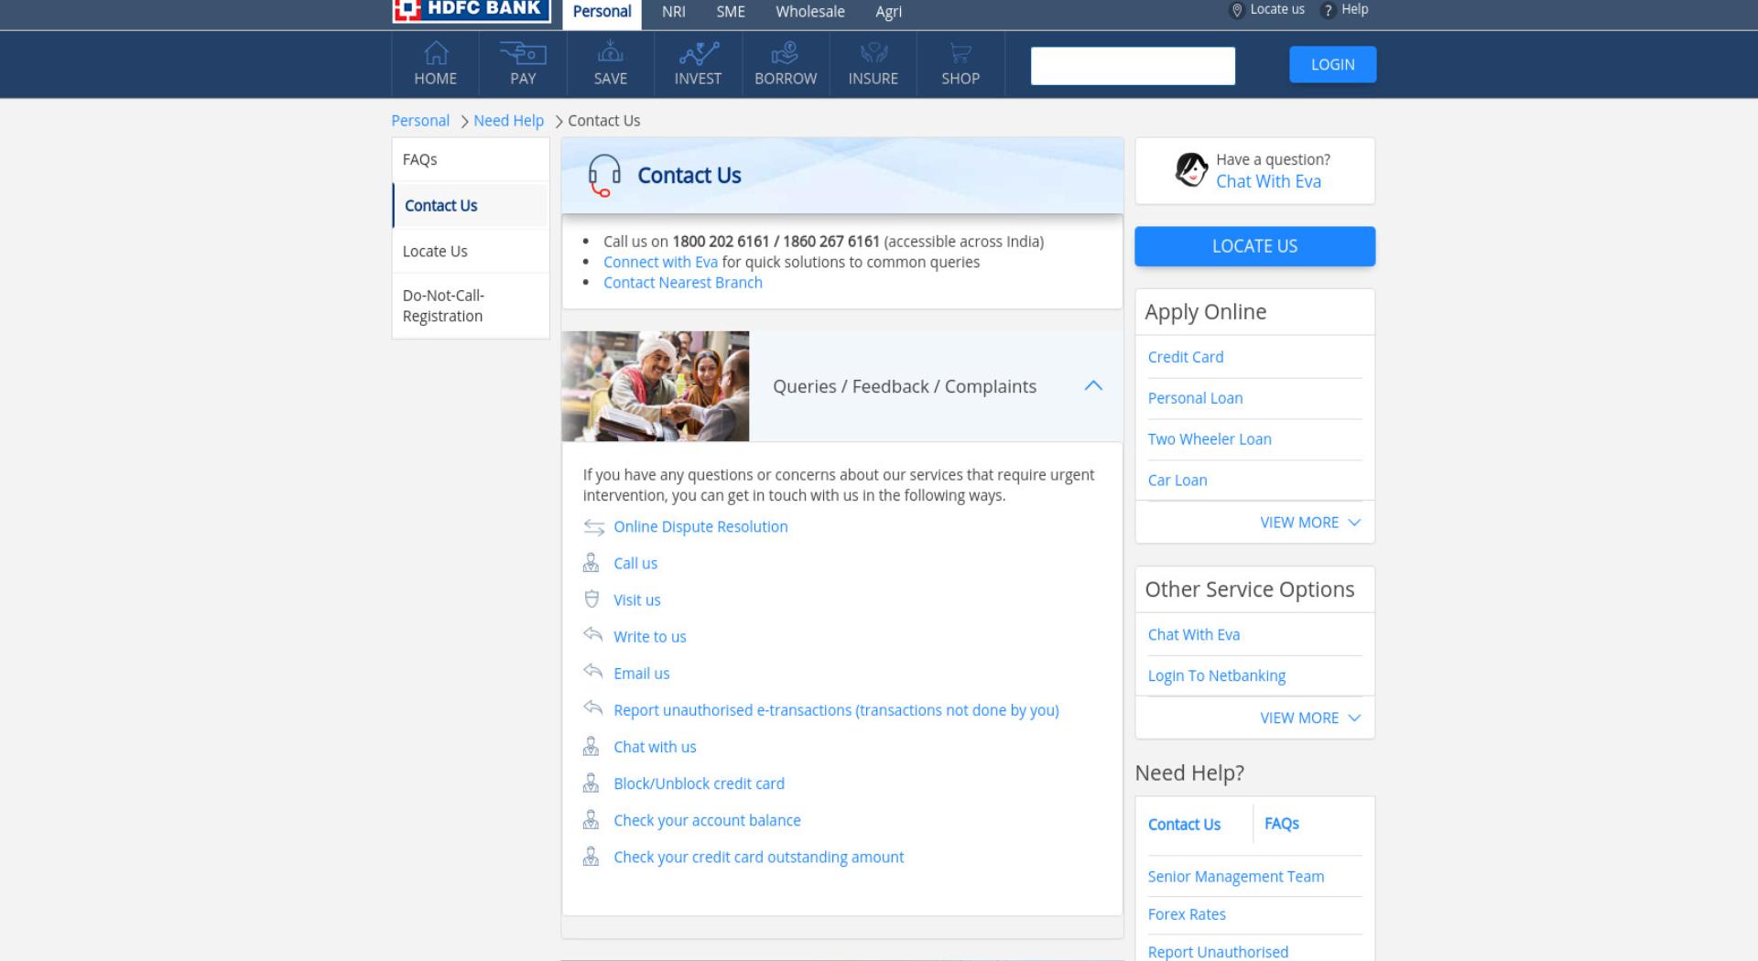Open the HOME house icon
The width and height of the screenshot is (1758, 961).
point(436,53)
